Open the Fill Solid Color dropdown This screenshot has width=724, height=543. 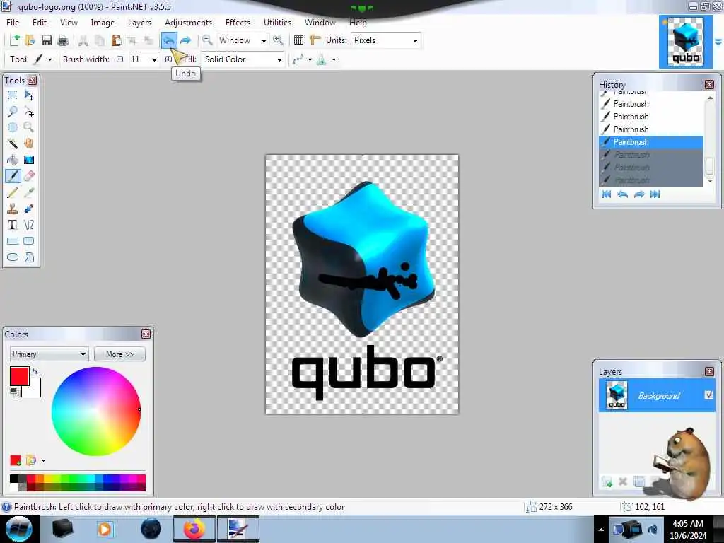tap(279, 59)
